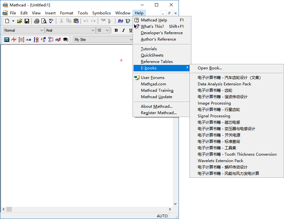Screen dimensions: 284x219
Task: Open the Boolean toolbar comparison icon
Action: [x=43, y=40]
